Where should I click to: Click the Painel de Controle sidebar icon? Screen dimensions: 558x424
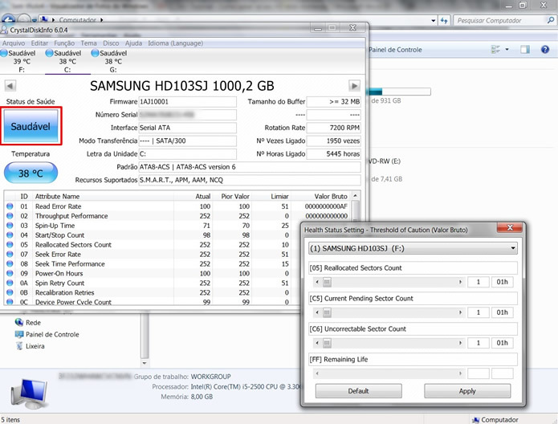click(x=19, y=334)
